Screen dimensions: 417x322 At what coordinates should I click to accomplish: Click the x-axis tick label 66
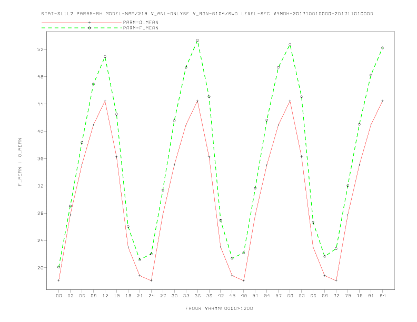point(313,296)
